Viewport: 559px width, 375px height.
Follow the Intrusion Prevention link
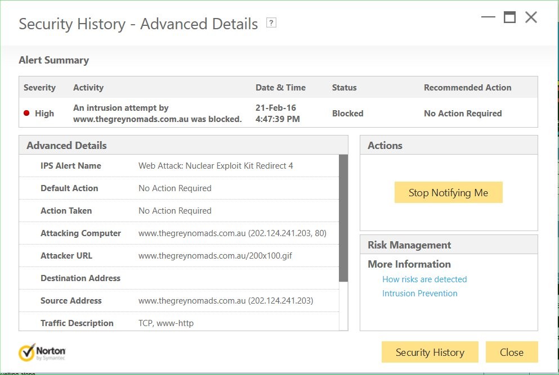click(x=419, y=293)
